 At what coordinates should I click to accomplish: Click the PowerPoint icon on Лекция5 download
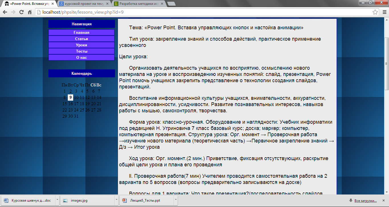(x=125, y=200)
